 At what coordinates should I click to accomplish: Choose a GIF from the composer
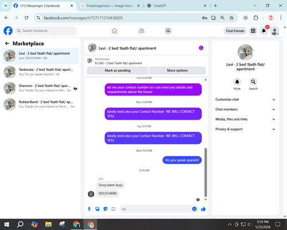click(114, 209)
